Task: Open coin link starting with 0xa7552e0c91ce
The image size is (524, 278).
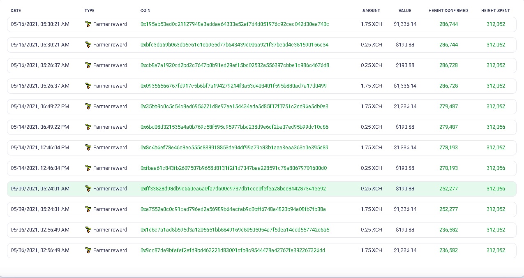Action: [x=233, y=209]
